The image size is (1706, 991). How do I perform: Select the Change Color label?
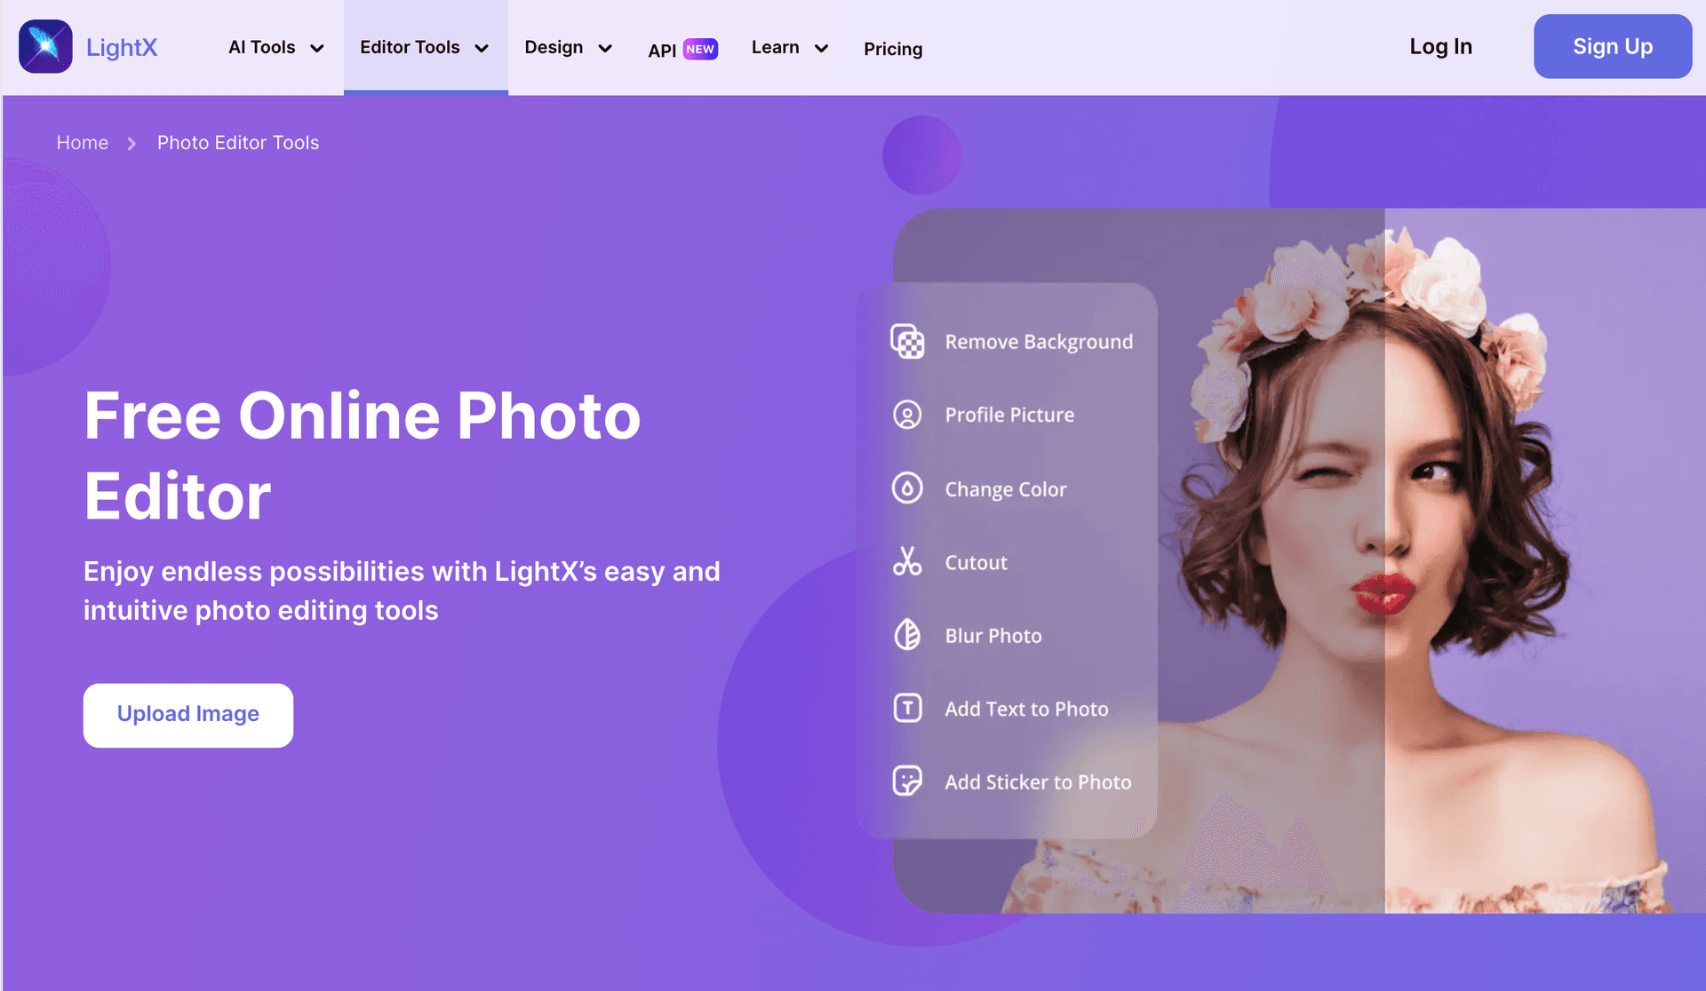[1006, 489]
